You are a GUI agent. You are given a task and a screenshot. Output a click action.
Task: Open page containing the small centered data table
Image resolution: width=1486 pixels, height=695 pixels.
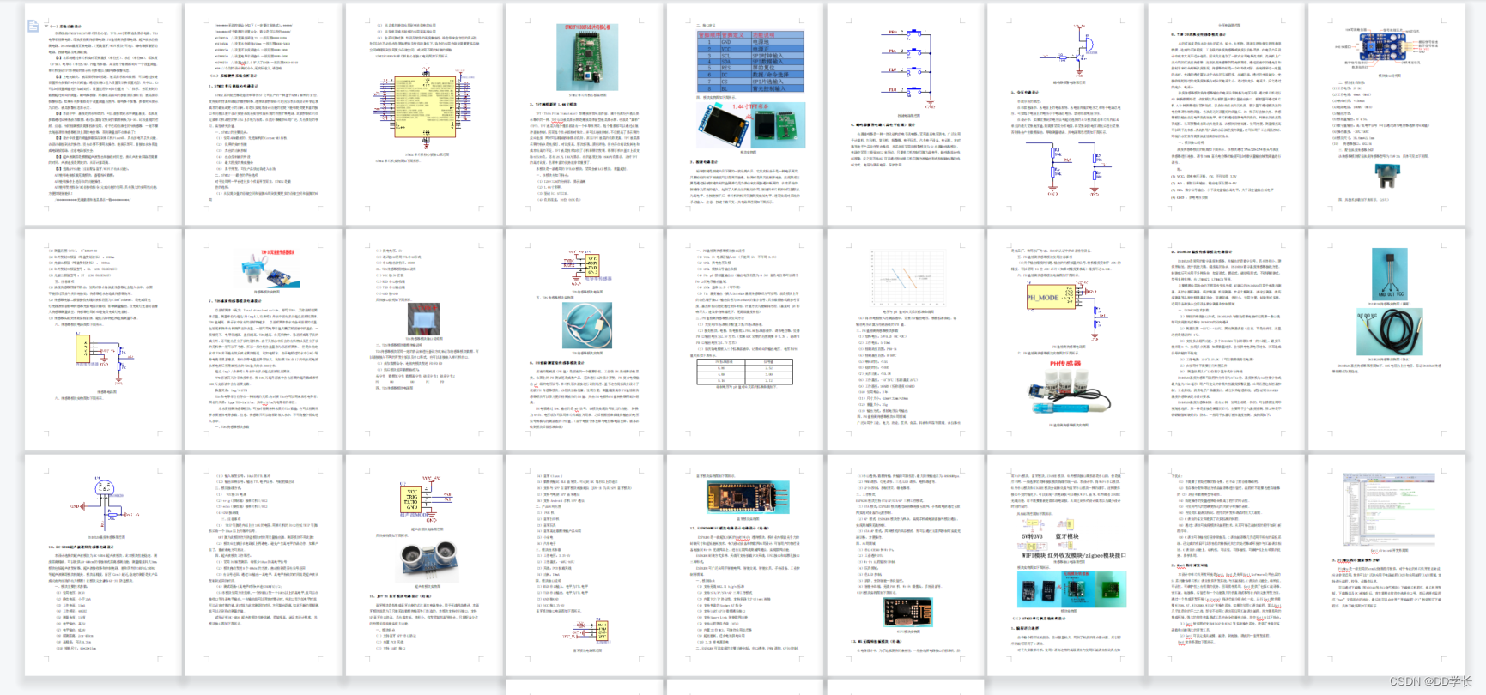tap(746, 340)
